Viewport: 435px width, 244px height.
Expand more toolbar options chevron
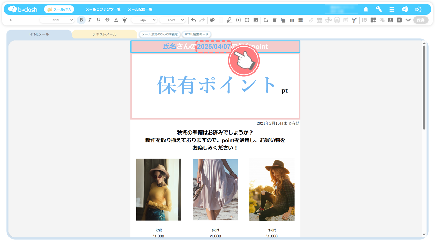point(408,20)
